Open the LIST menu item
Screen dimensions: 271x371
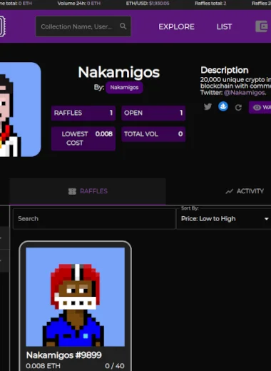point(224,26)
